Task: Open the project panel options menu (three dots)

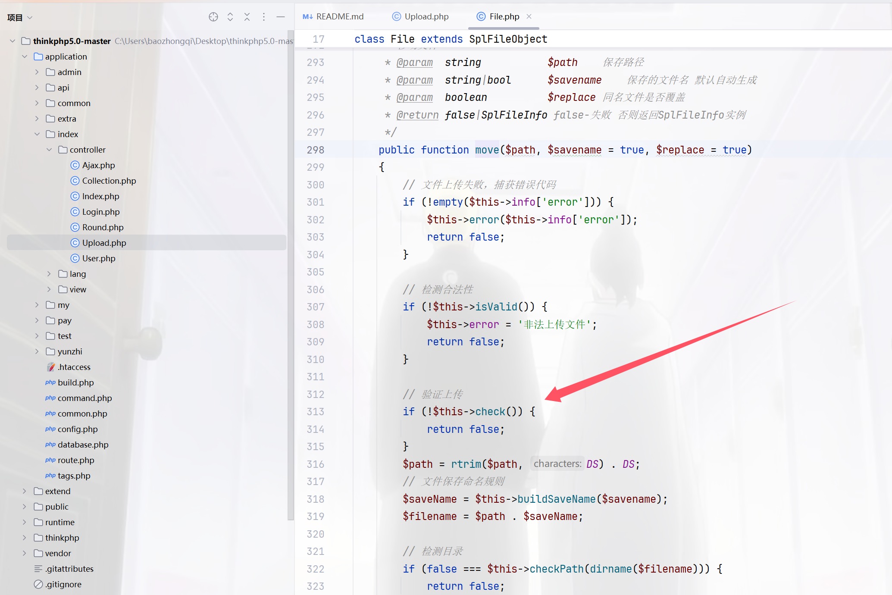Action: click(x=264, y=17)
